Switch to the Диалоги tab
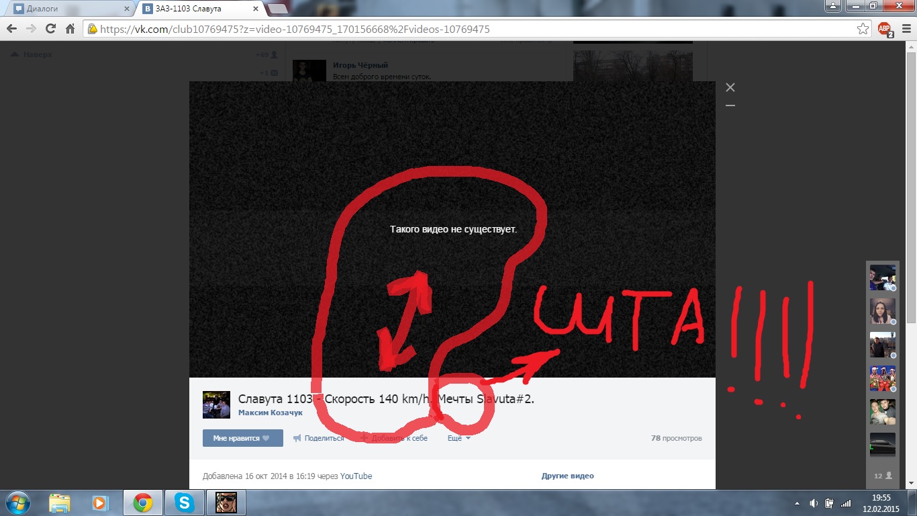 (x=71, y=9)
